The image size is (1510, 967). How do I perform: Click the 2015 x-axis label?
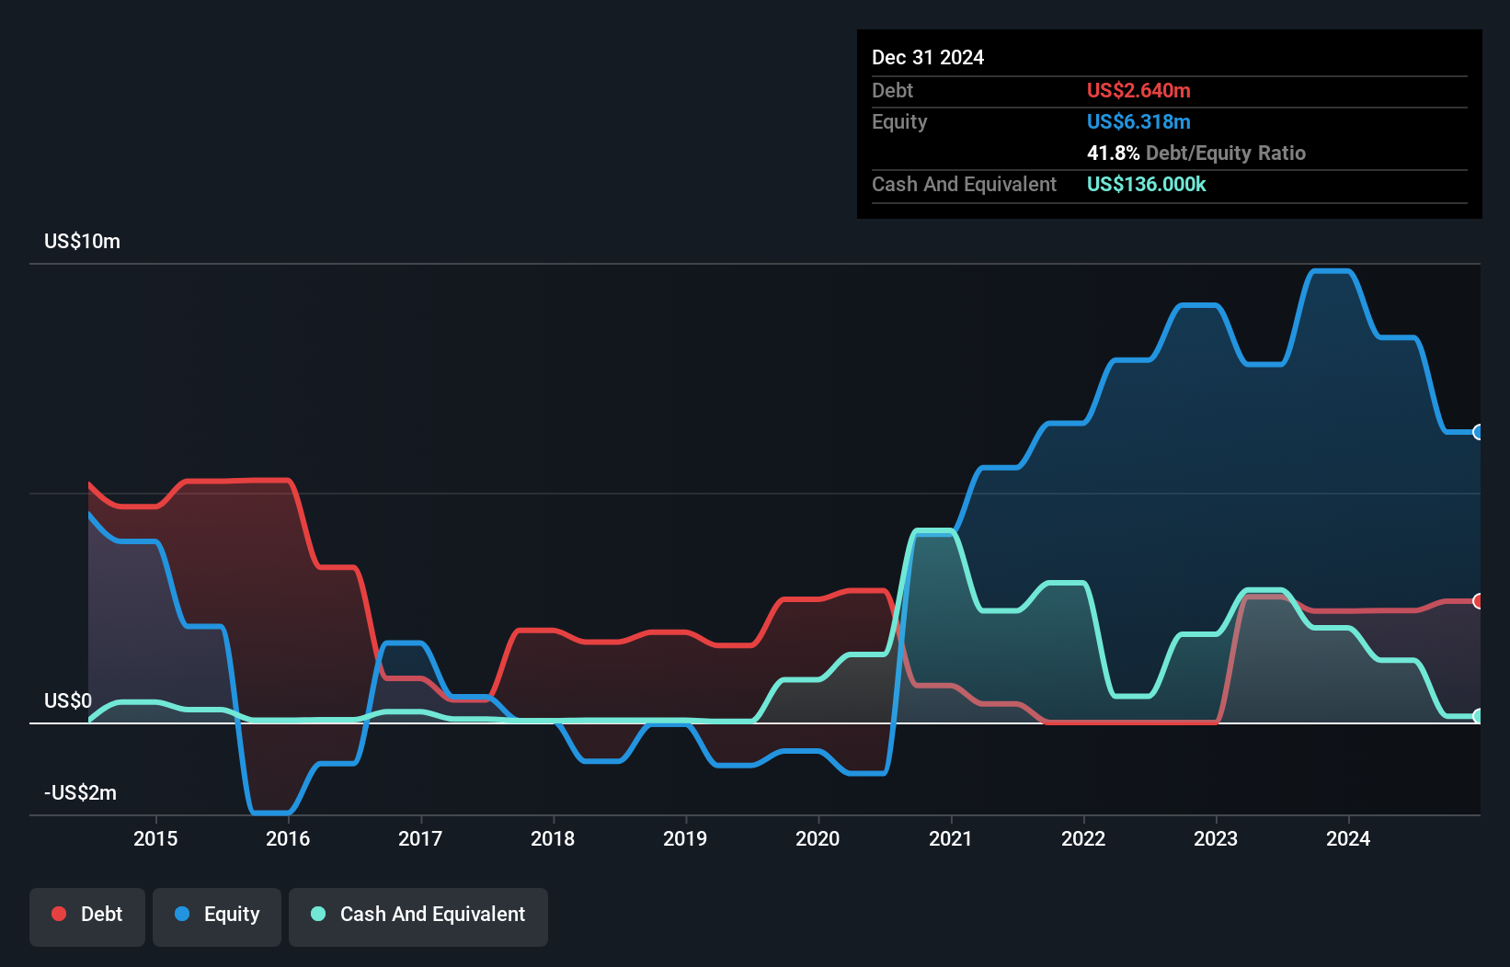coord(155,838)
